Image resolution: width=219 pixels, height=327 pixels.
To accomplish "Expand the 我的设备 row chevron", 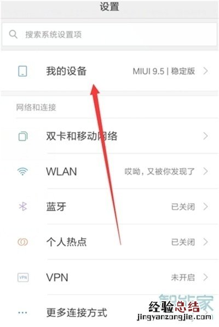I will click(205, 71).
